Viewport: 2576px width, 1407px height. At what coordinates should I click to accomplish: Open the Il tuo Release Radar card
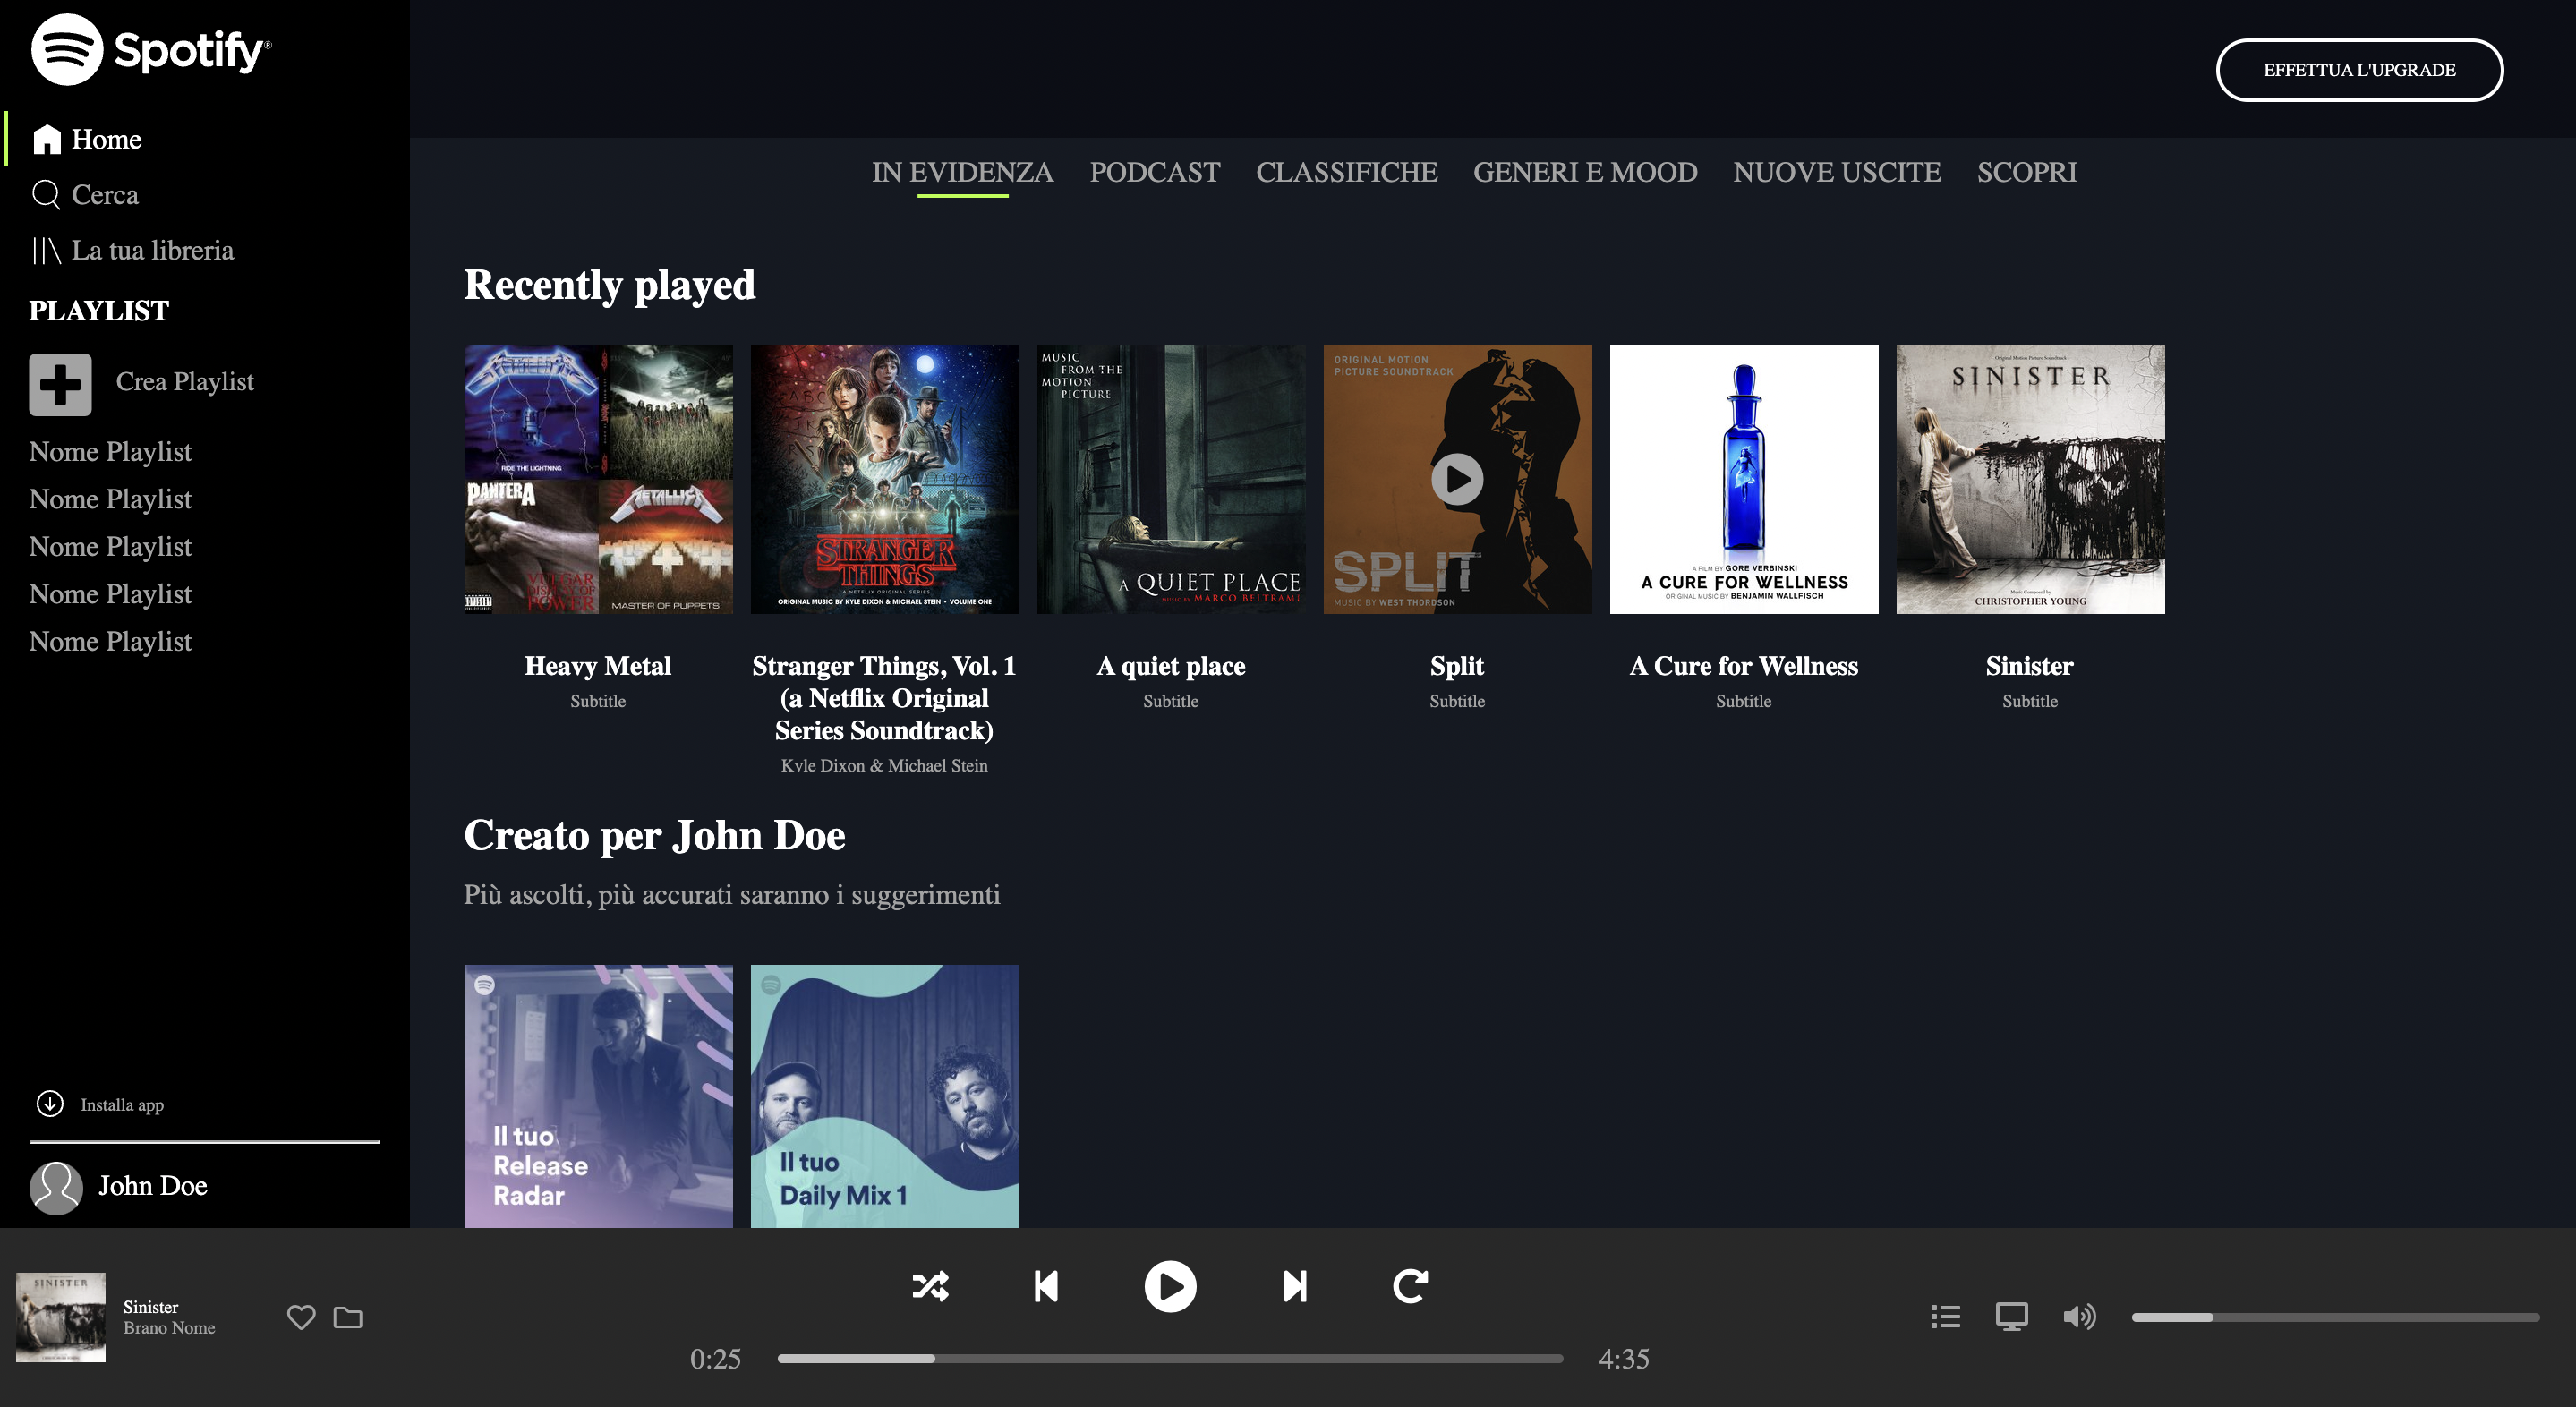click(x=598, y=1096)
